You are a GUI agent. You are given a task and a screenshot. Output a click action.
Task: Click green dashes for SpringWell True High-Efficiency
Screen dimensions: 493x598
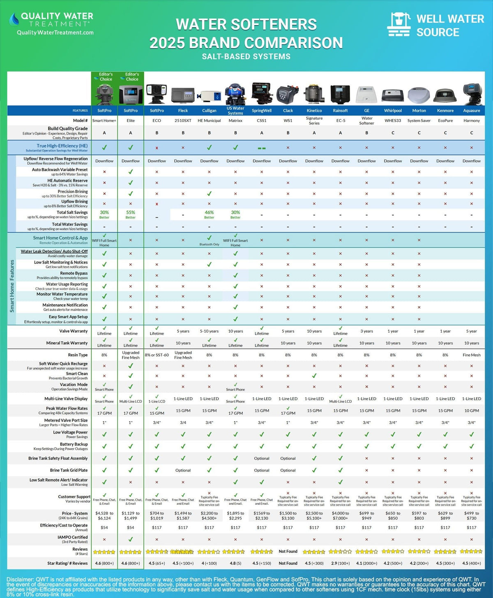coord(262,148)
